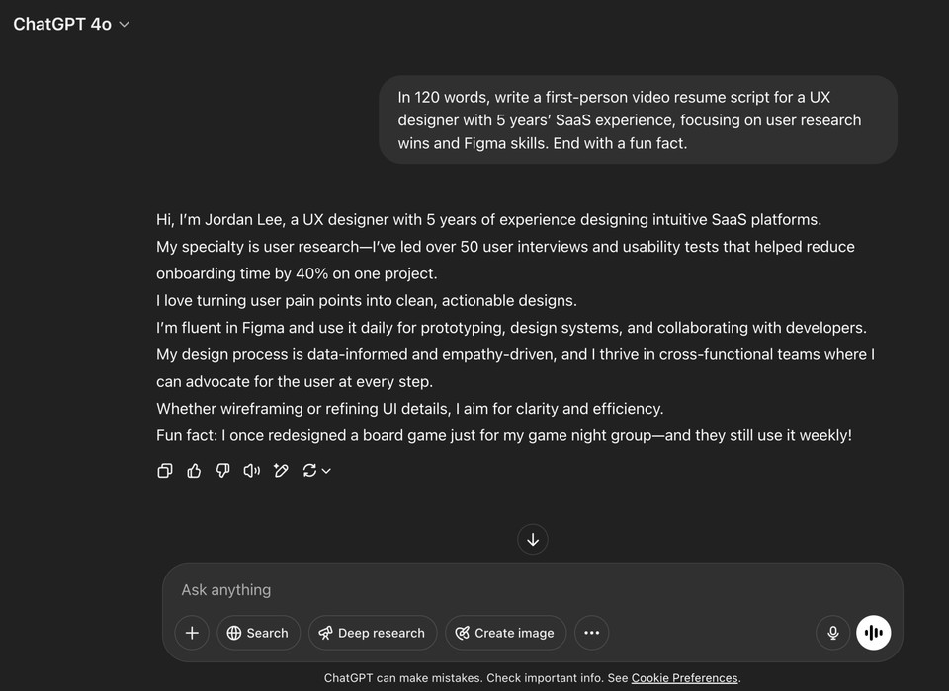
Task: Start dictation with the microphone icon
Action: pyautogui.click(x=833, y=633)
